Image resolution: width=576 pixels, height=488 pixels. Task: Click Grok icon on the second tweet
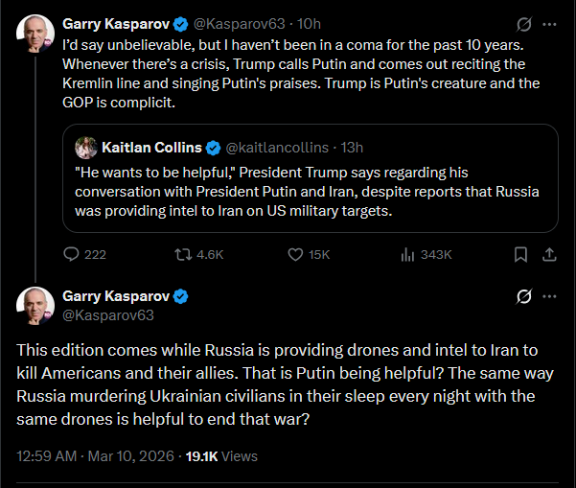coord(523,296)
